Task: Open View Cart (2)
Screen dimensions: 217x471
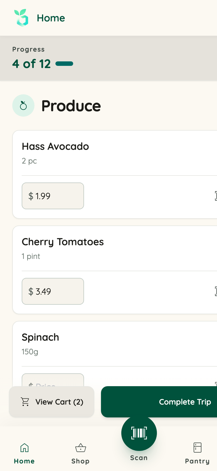Action: point(52,402)
